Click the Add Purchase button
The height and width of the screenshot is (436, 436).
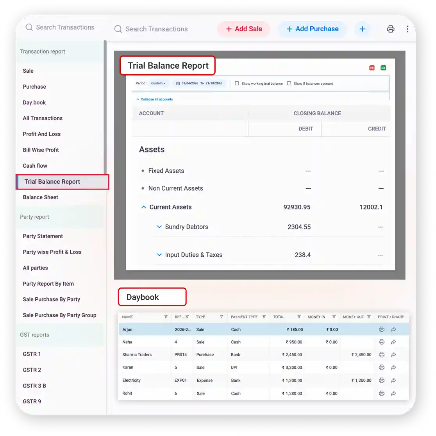[312, 29]
